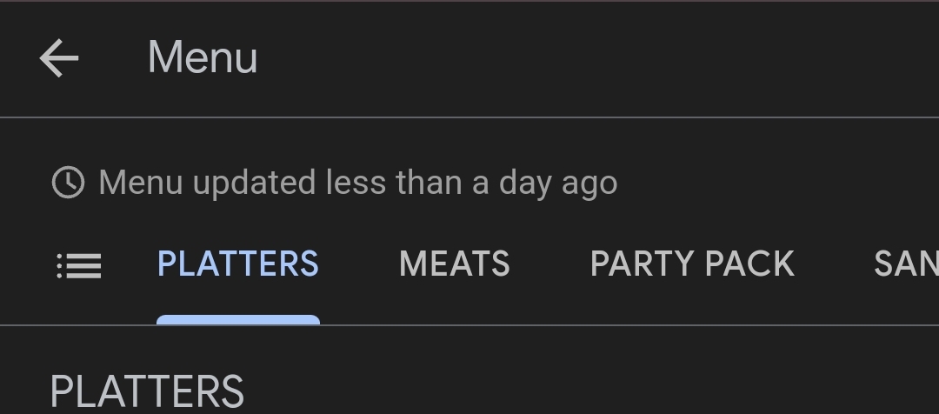Open the partially visible SAN tab

[x=906, y=264]
